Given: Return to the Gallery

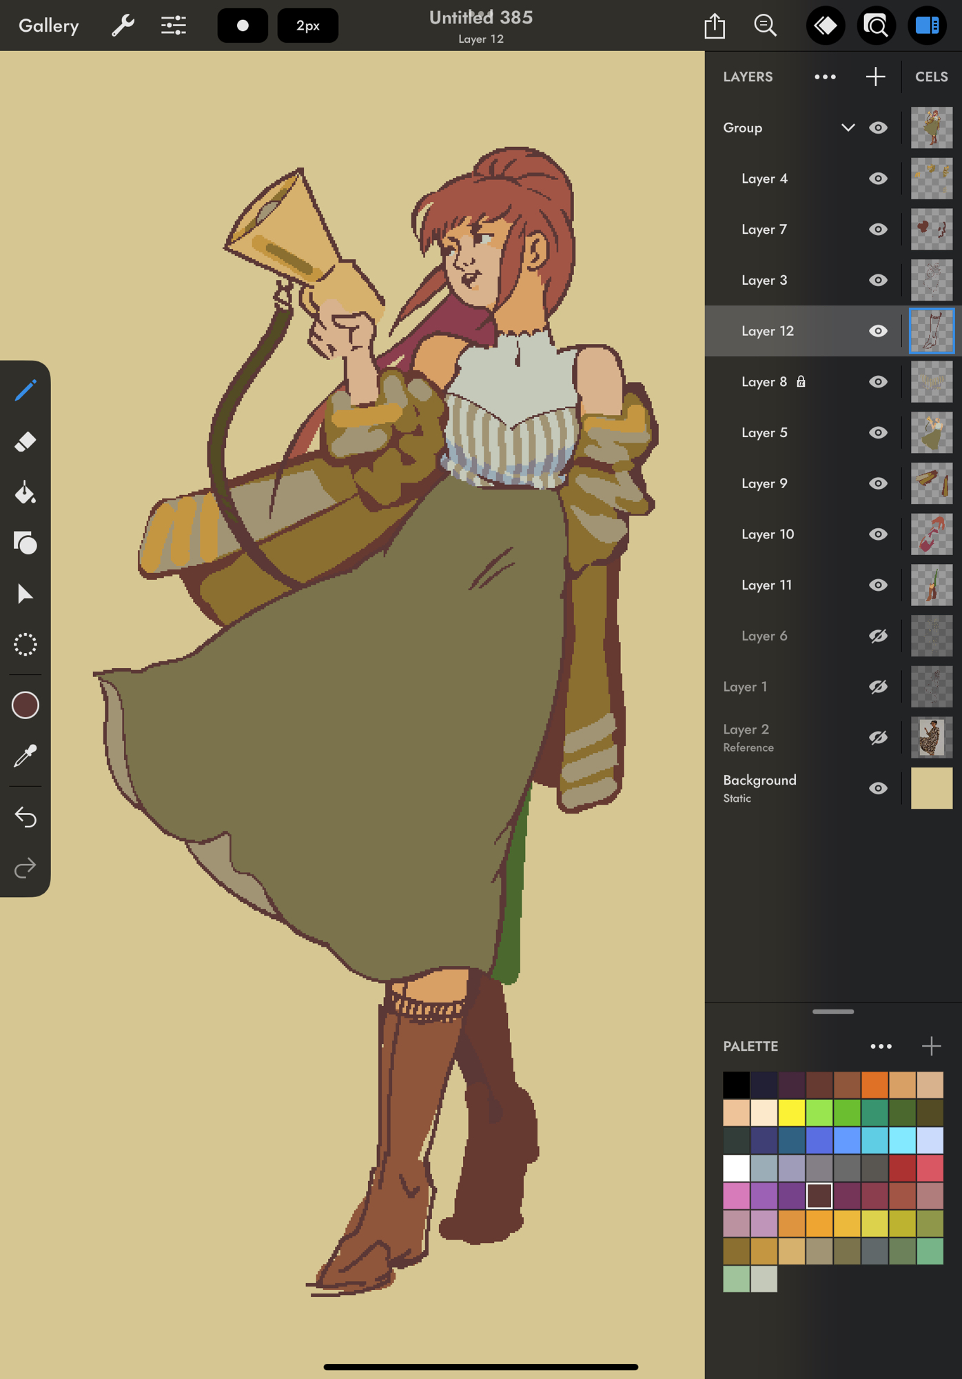Looking at the screenshot, I should (49, 26).
